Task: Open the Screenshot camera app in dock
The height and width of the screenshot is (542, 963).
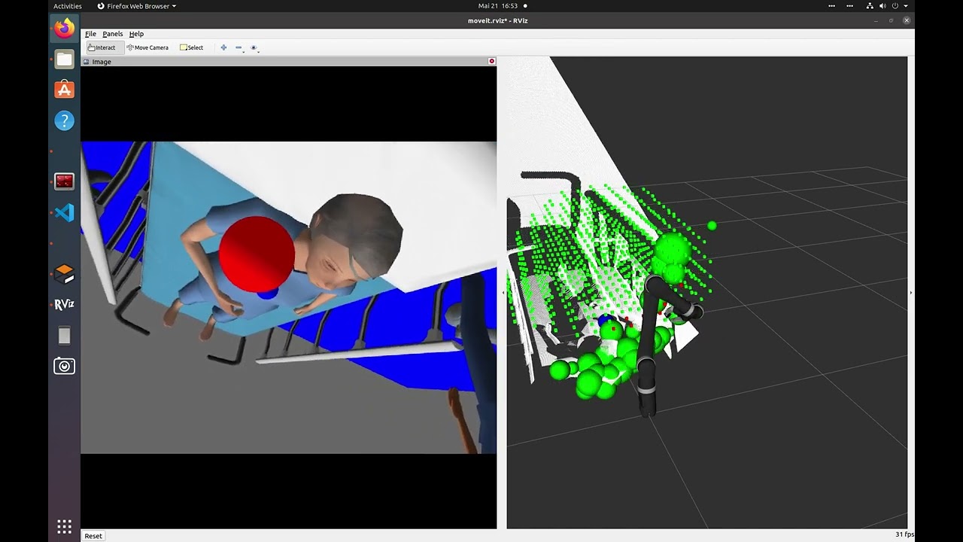Action: pos(65,367)
